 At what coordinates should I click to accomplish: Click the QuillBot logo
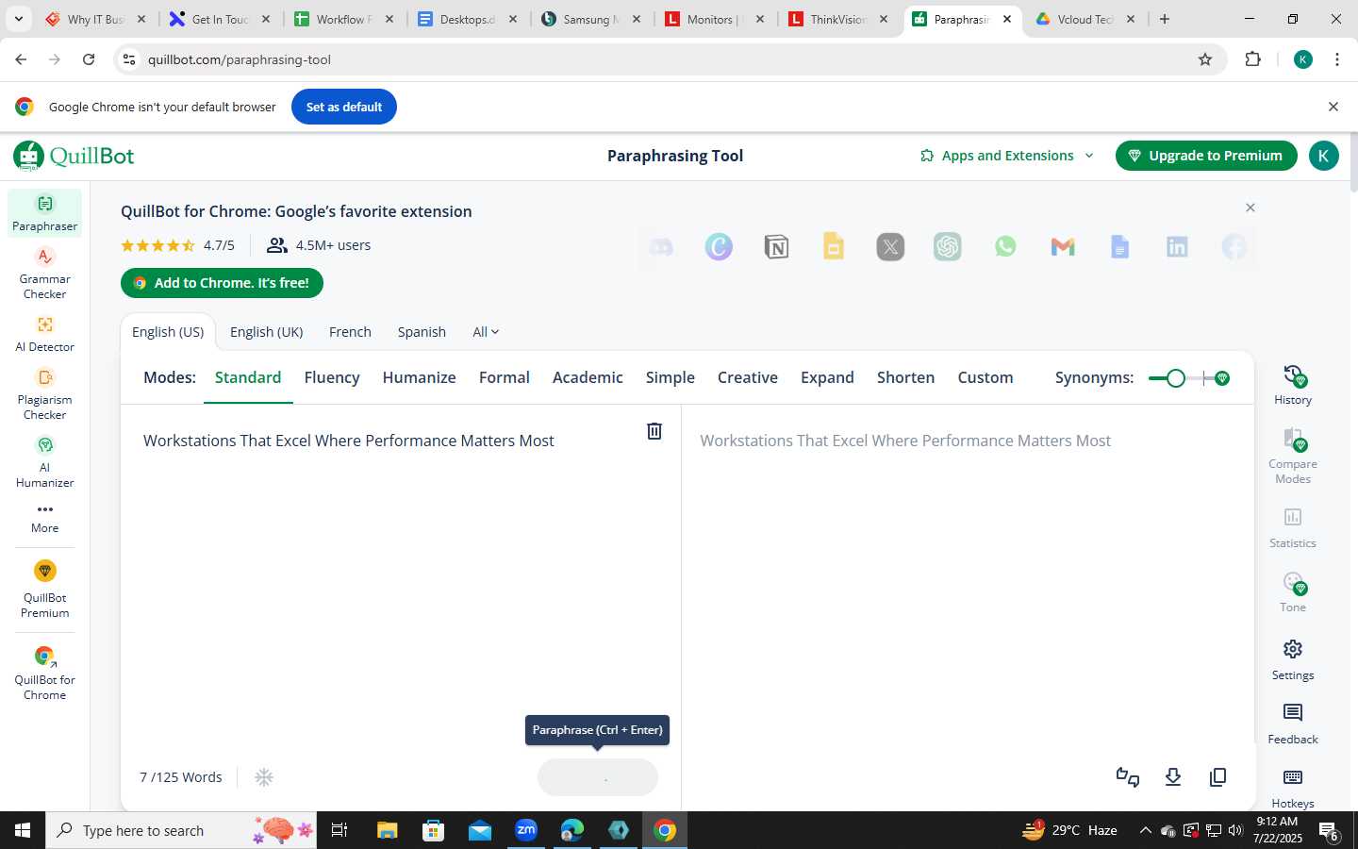pyautogui.click(x=75, y=156)
